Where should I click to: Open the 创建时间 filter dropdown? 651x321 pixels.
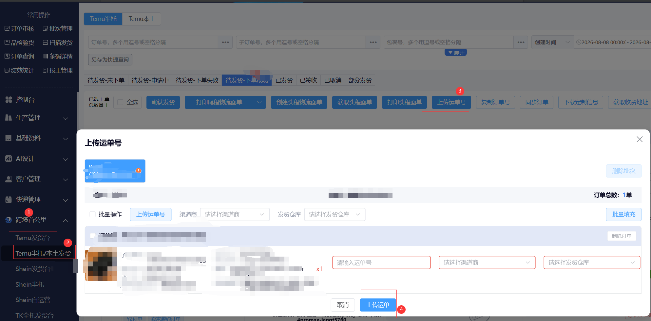click(552, 42)
